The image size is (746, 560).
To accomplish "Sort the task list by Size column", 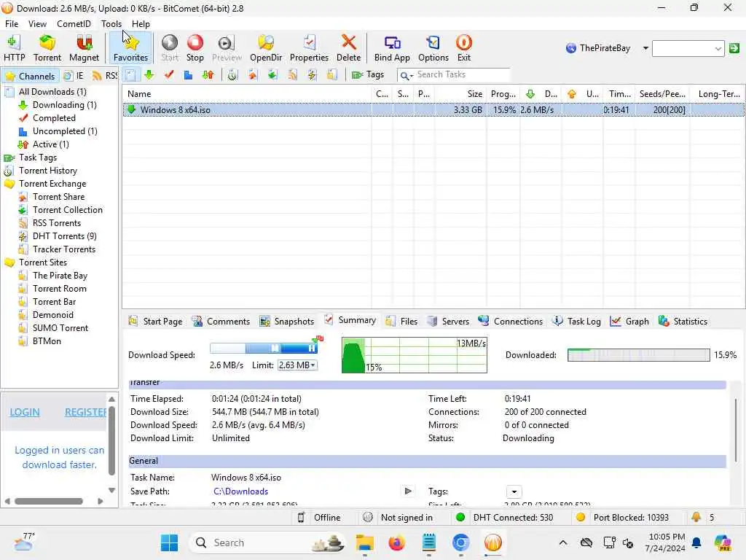I will tap(460, 94).
